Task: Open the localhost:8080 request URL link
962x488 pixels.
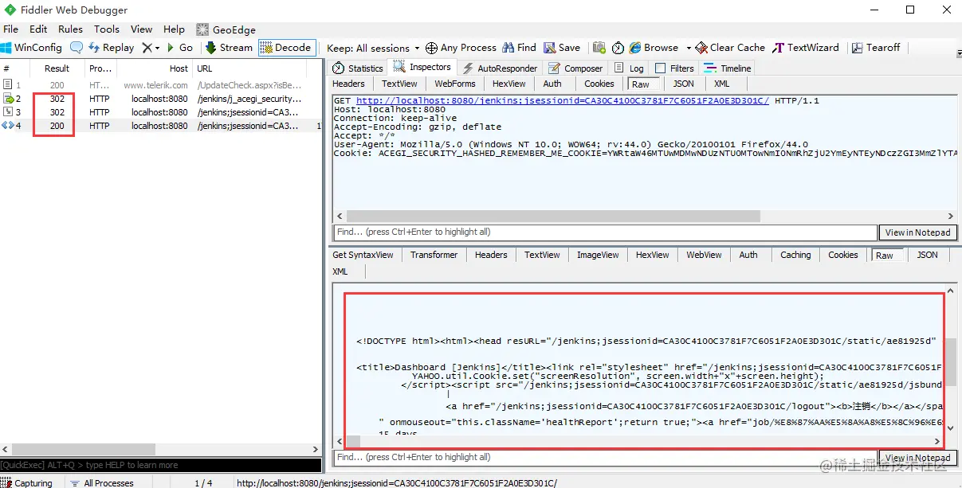Action: [x=562, y=101]
